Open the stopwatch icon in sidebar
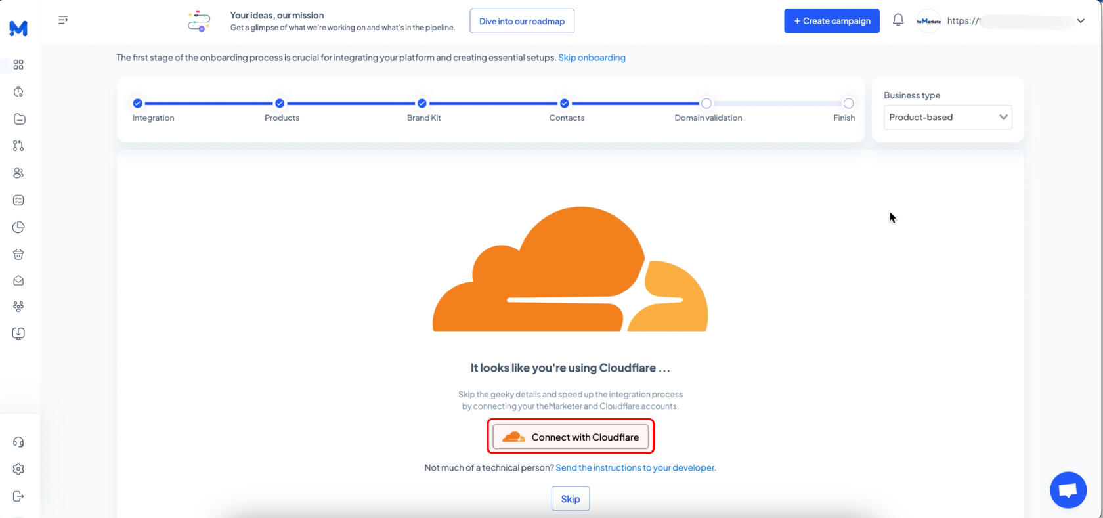This screenshot has width=1103, height=518. [x=18, y=92]
